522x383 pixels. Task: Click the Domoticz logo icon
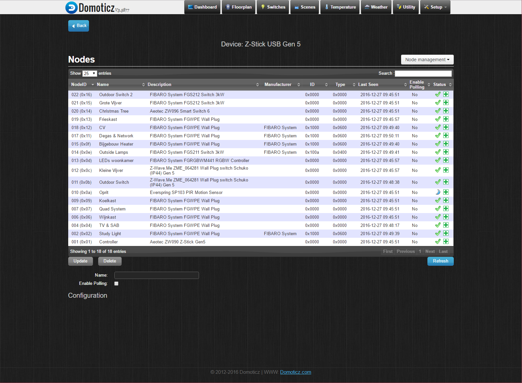point(72,7)
